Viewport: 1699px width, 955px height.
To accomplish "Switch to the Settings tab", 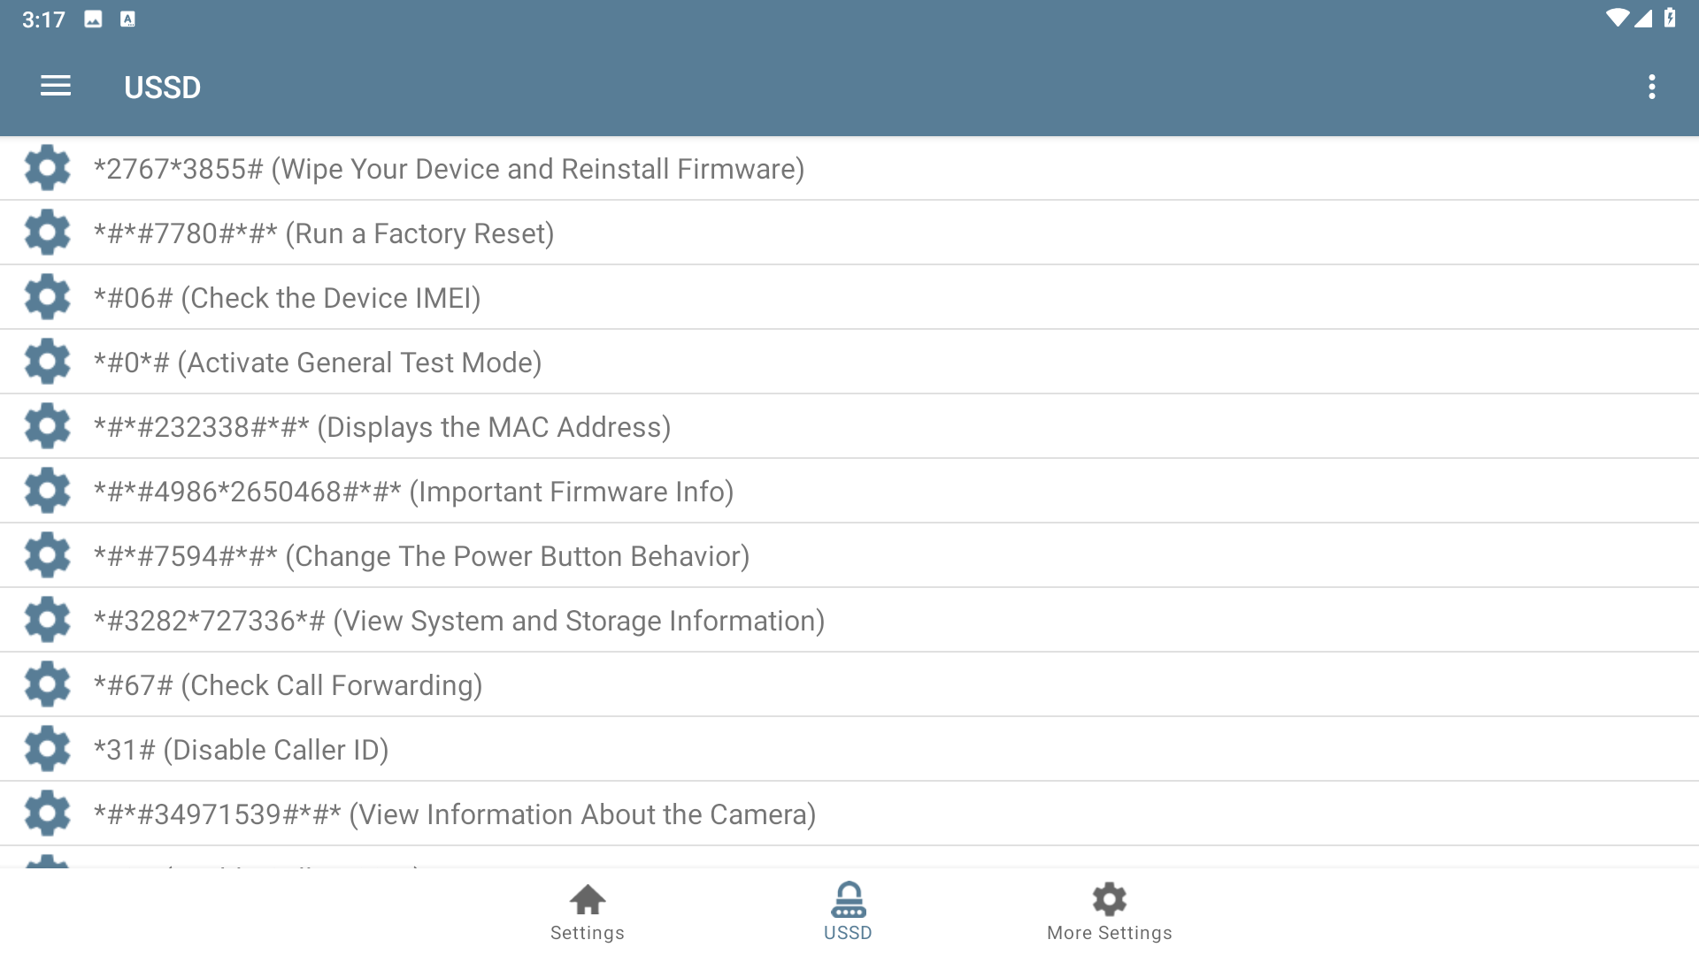I will 587,911.
